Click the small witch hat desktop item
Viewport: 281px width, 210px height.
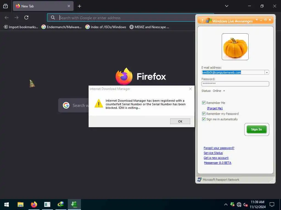point(32,84)
